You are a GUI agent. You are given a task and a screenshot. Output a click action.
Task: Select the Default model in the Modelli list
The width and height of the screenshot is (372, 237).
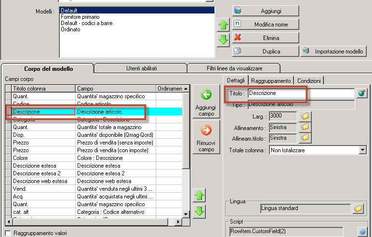tap(137, 11)
